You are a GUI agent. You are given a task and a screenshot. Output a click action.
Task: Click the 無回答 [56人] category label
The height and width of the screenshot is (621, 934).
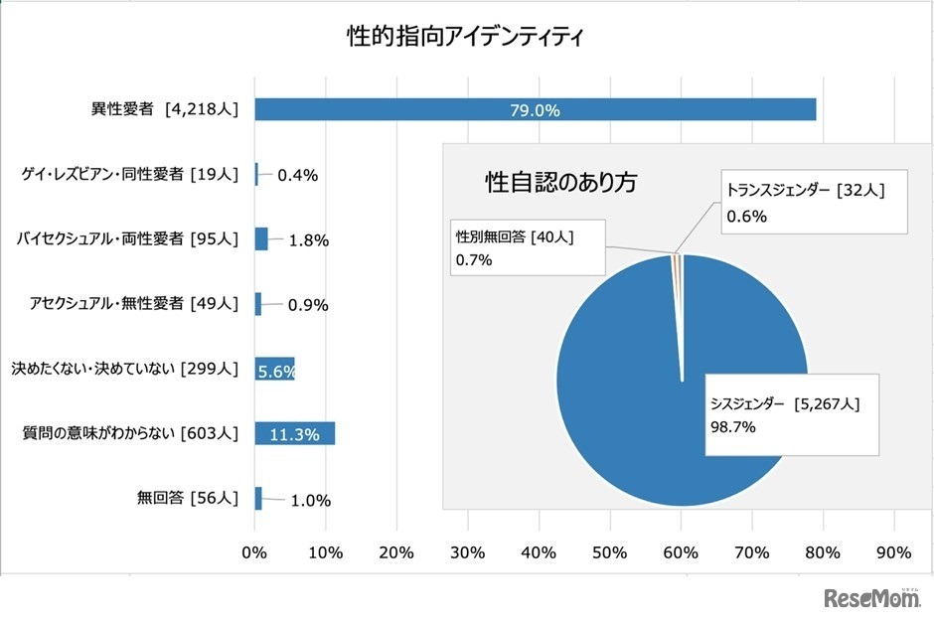coord(187,498)
